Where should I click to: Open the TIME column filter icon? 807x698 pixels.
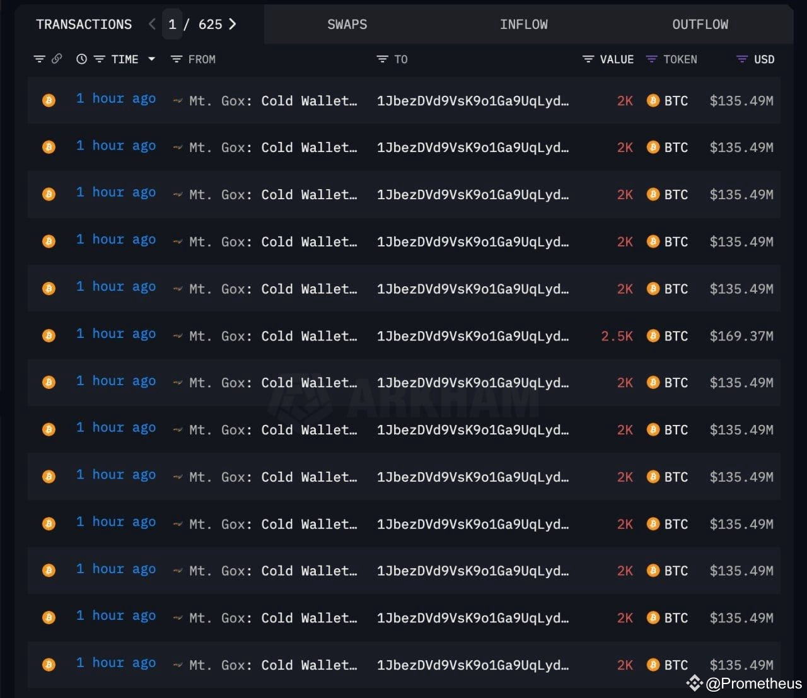100,59
